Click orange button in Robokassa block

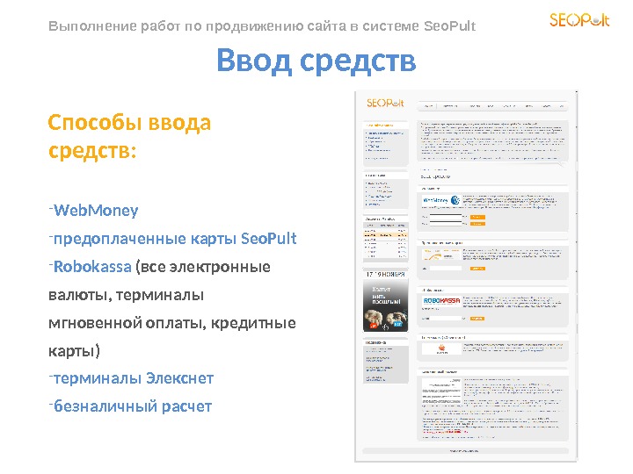click(477, 319)
